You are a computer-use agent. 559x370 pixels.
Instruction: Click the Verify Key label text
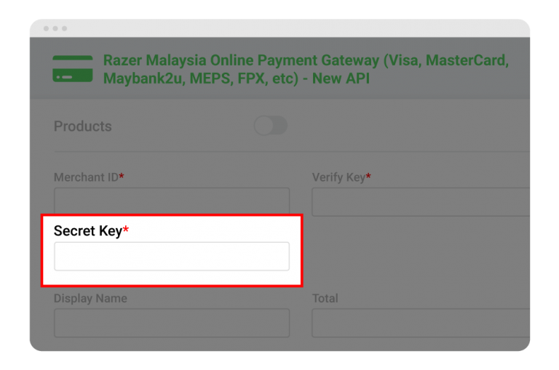coord(338,177)
